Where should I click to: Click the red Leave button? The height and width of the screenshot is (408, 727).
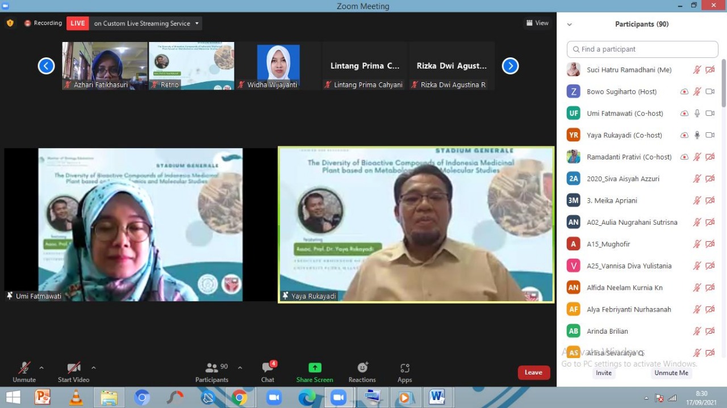pyautogui.click(x=533, y=372)
